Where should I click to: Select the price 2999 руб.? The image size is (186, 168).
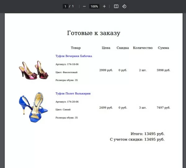point(106,70)
